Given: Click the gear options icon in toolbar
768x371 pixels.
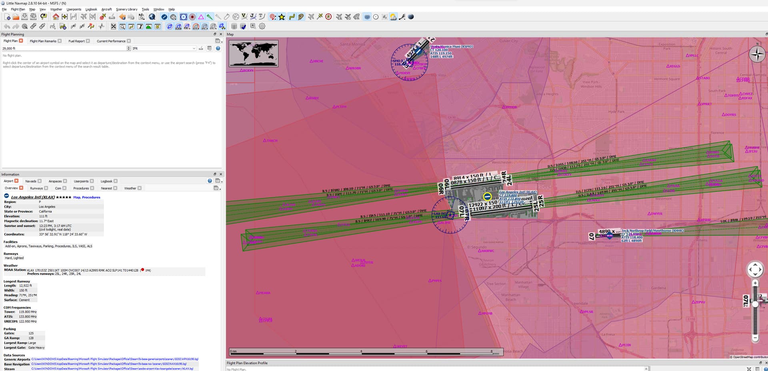Looking at the screenshot, I should pos(262,26).
